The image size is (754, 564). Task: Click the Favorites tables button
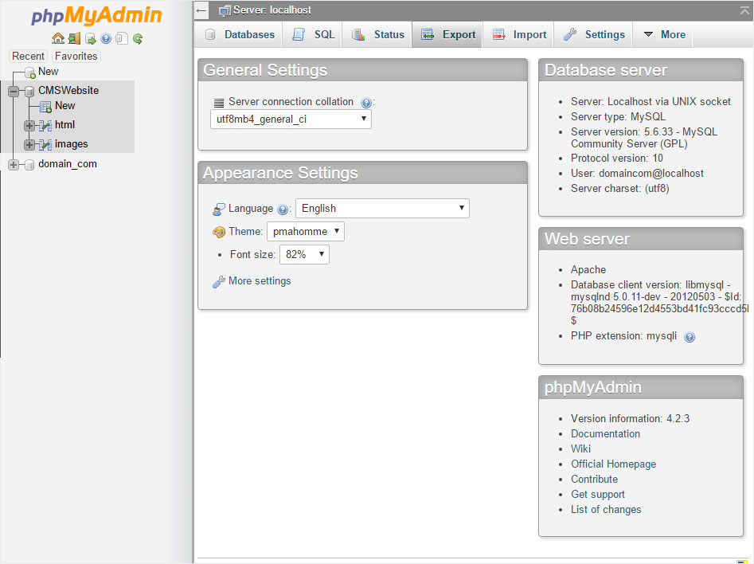76,57
